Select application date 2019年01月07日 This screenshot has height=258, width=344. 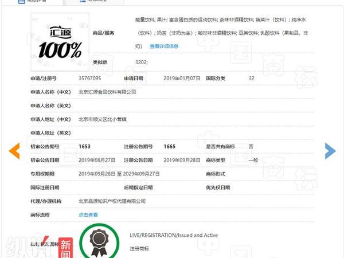[x=182, y=79]
